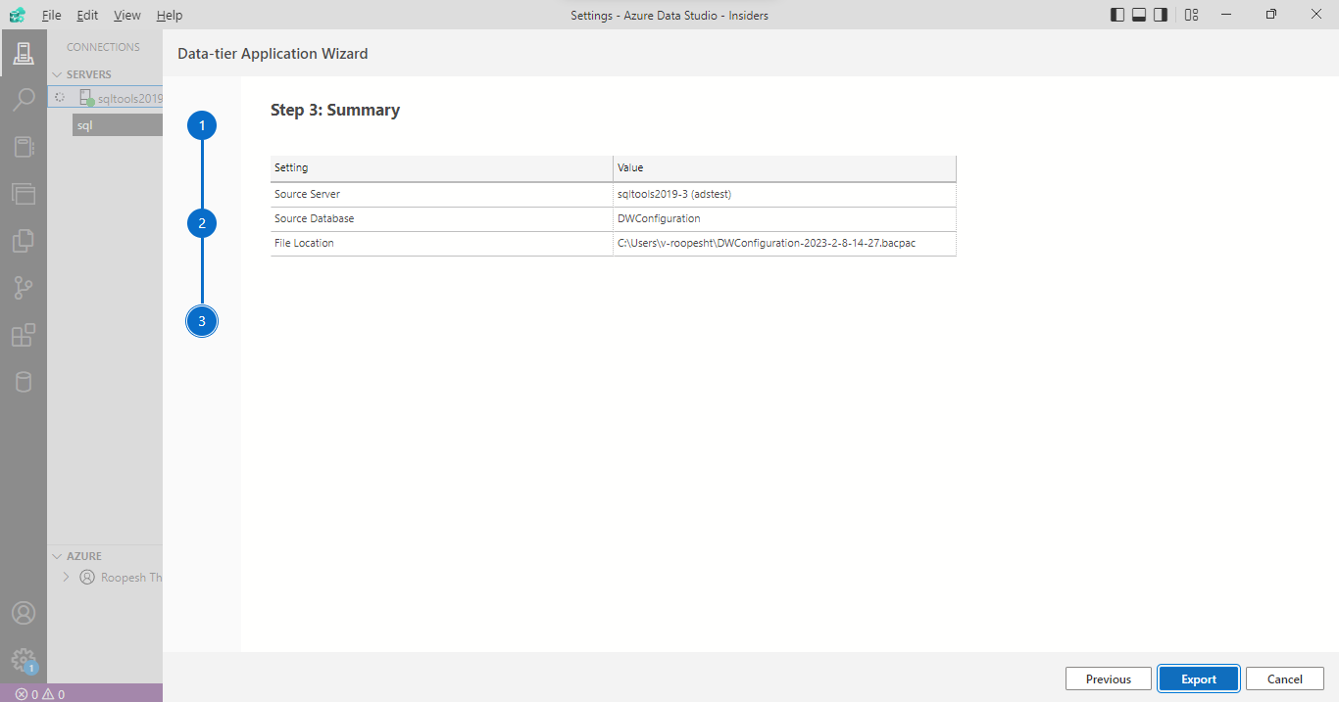Screen dimensions: 1339x702
Task: Expand the Roopesh account tree entry
Action: (66, 577)
